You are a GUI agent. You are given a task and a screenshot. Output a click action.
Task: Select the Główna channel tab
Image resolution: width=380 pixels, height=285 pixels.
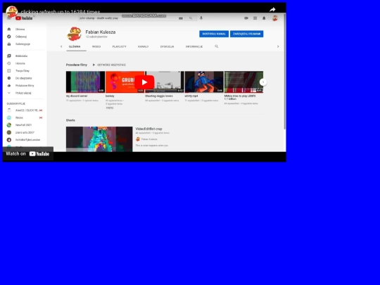[x=75, y=46]
